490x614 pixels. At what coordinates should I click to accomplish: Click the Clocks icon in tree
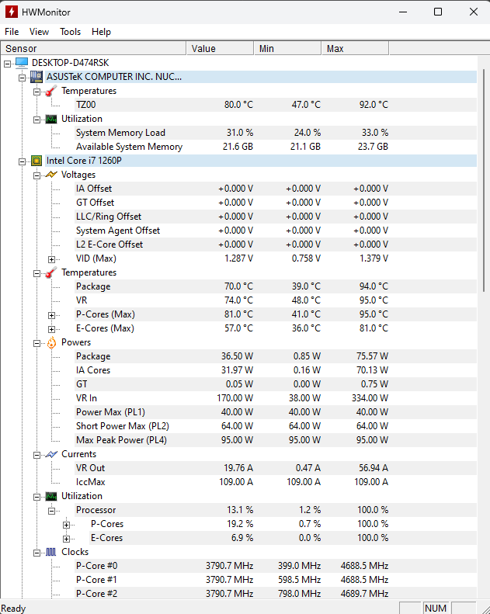coord(51,552)
